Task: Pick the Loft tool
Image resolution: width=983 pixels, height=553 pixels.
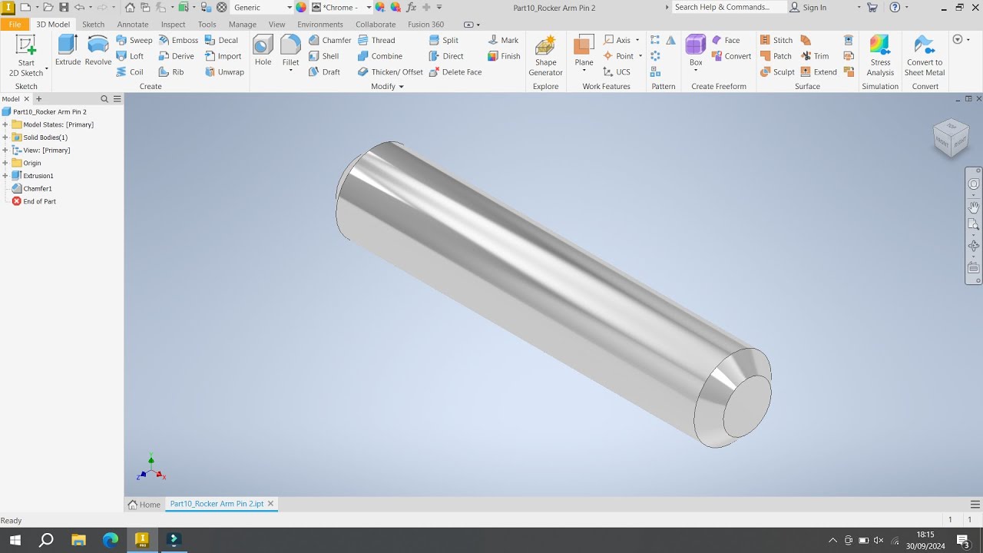Action: [x=130, y=56]
